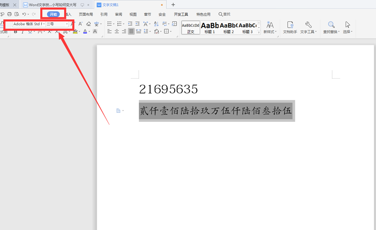Click the tab stops/ruler grid icon
Image resolution: width=376 pixels, height=230 pixels.
click(174, 24)
